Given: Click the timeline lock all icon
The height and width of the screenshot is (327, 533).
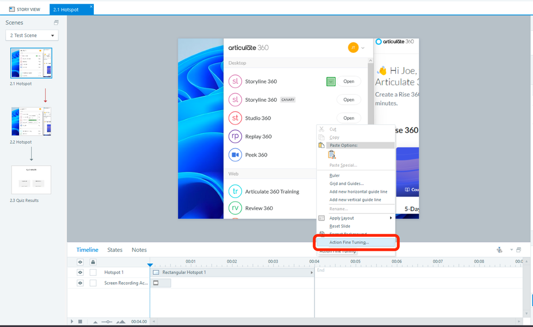Looking at the screenshot, I should [93, 262].
